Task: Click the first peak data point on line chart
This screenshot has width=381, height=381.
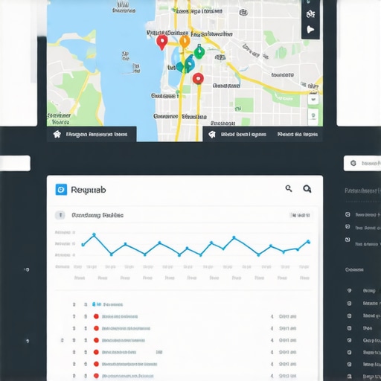Action: click(x=94, y=234)
